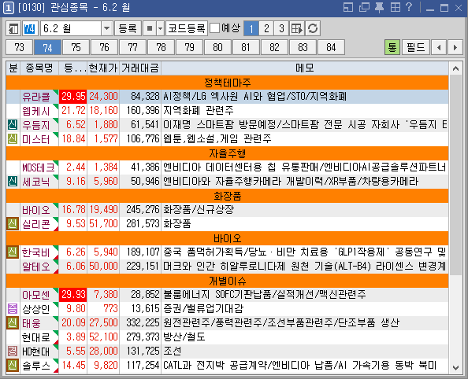This screenshot has height=379, width=468.
Task: Click the window number 1 icon in title bar
Action: point(8,8)
